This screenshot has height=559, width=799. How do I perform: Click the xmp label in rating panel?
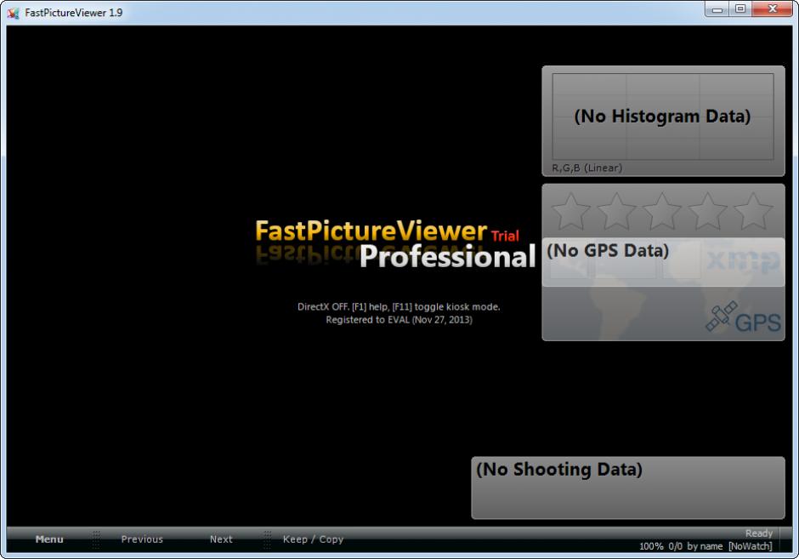(743, 260)
